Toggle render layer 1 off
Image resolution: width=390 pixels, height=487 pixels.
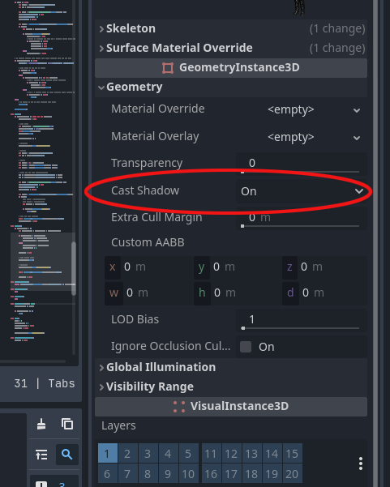pos(108,453)
